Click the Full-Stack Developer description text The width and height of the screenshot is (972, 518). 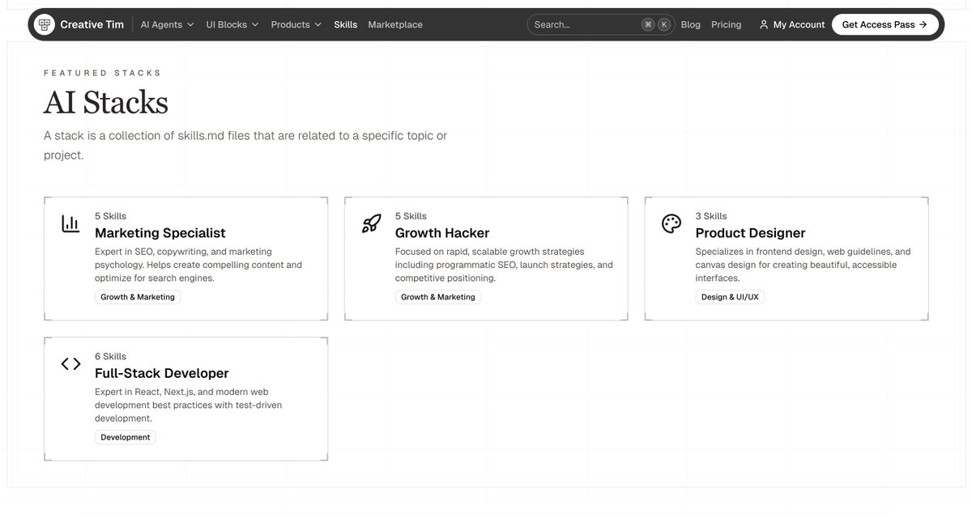tap(189, 405)
